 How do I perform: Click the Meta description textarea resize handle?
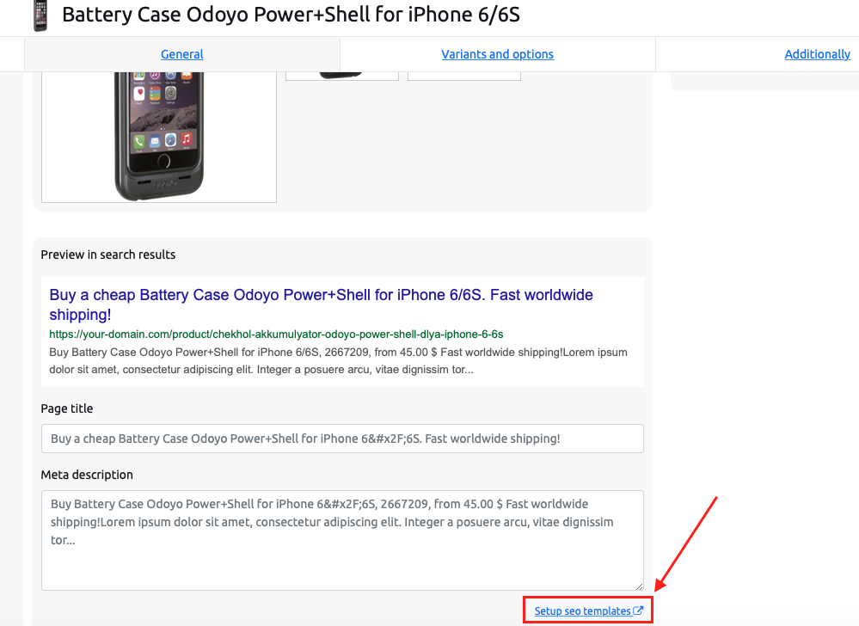click(639, 586)
